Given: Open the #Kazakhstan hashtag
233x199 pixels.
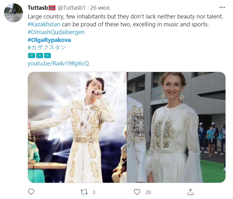Looking at the screenshot, I should click(44, 24).
